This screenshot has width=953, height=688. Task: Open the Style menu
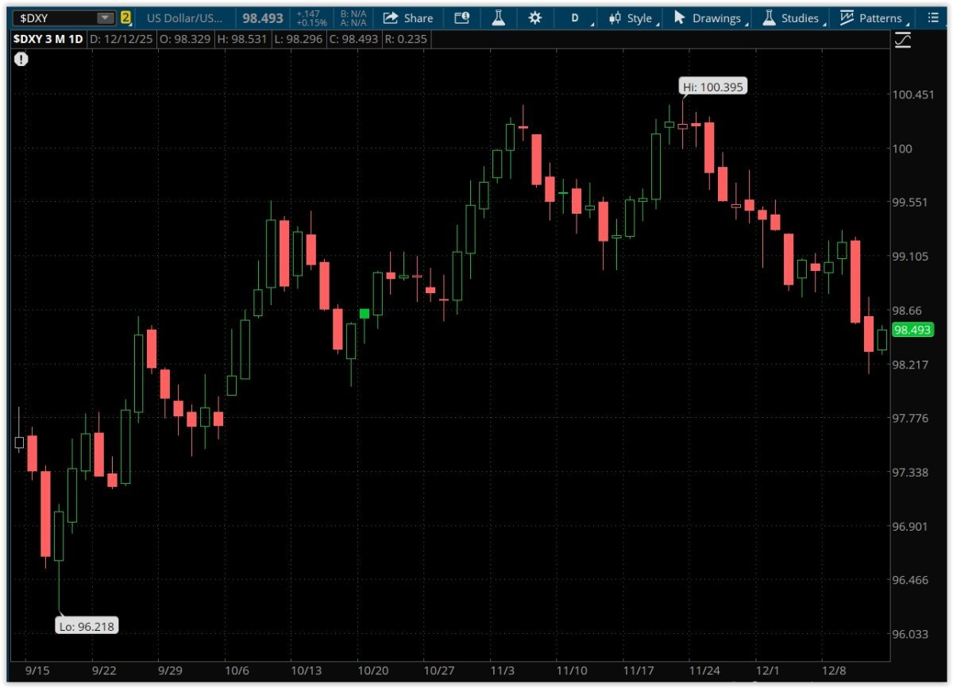click(x=631, y=18)
